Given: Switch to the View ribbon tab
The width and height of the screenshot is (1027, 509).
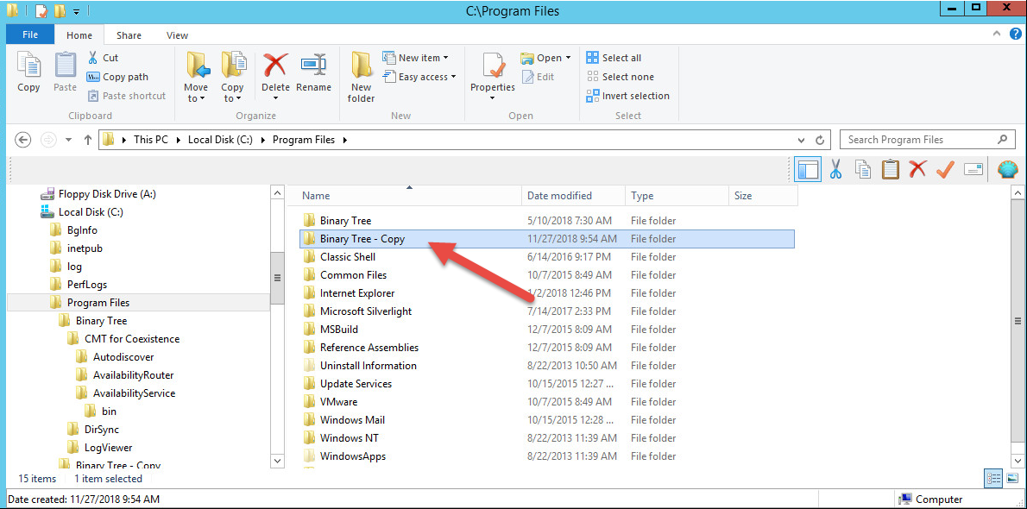Looking at the screenshot, I should pyautogui.click(x=177, y=35).
